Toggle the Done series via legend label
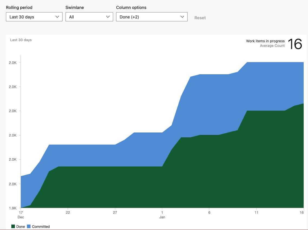This screenshot has height=230, width=308. point(21,226)
